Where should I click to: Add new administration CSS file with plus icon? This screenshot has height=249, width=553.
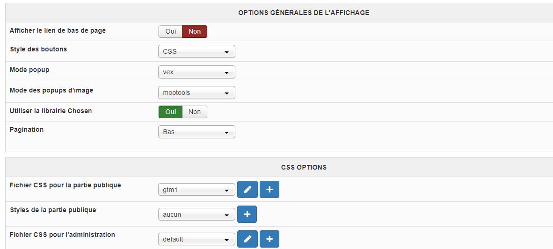pyautogui.click(x=269, y=239)
